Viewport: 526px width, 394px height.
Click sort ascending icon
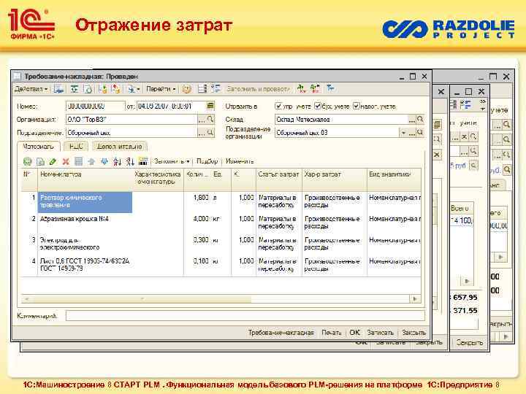(117, 162)
